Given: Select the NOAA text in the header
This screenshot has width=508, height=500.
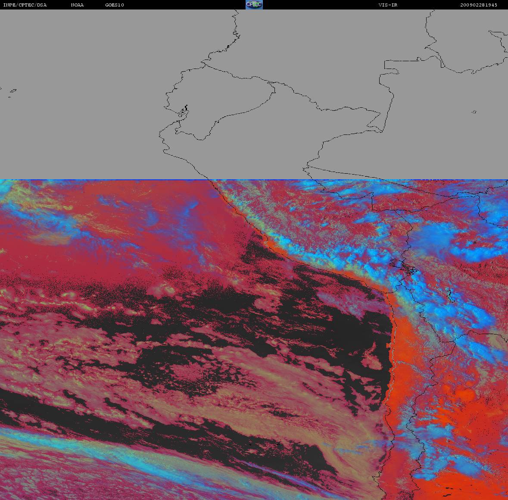Looking at the screenshot, I should tap(77, 5).
